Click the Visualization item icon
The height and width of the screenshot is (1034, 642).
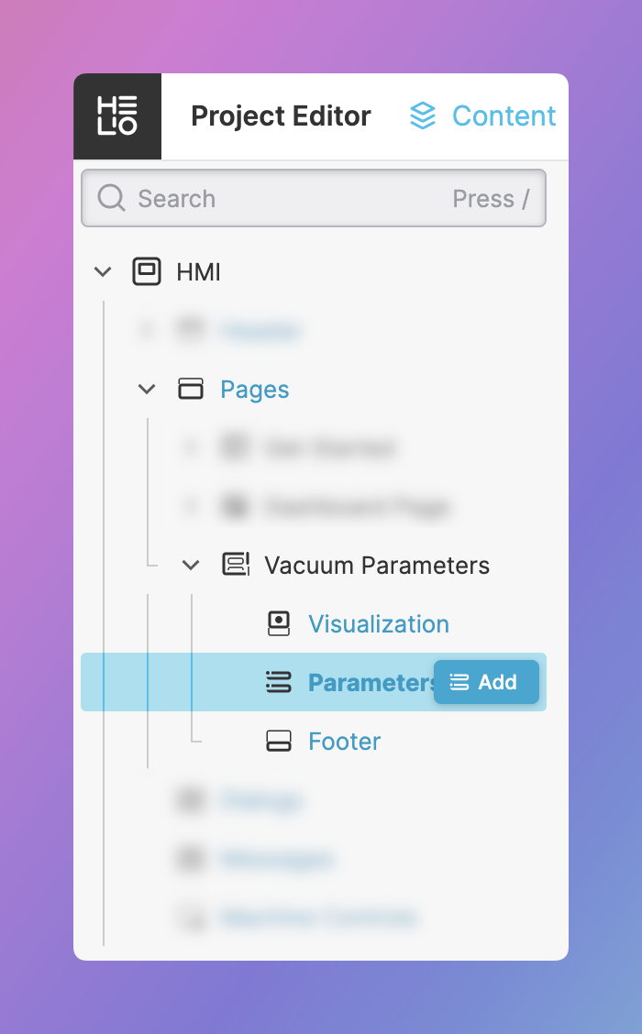[x=279, y=624]
